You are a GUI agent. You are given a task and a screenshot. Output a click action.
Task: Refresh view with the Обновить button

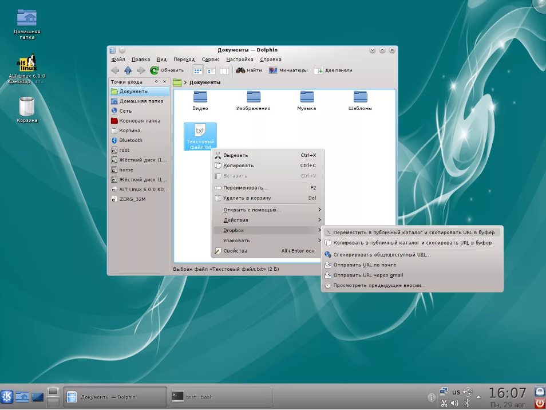(167, 70)
